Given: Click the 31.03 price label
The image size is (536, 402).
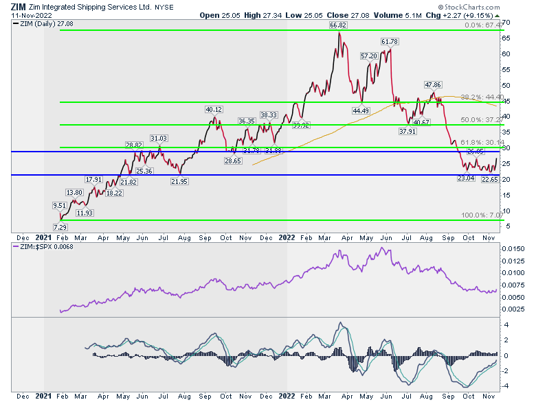Looking at the screenshot, I should click(159, 138).
